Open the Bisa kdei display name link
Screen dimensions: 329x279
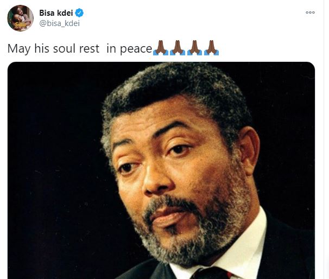click(x=56, y=13)
